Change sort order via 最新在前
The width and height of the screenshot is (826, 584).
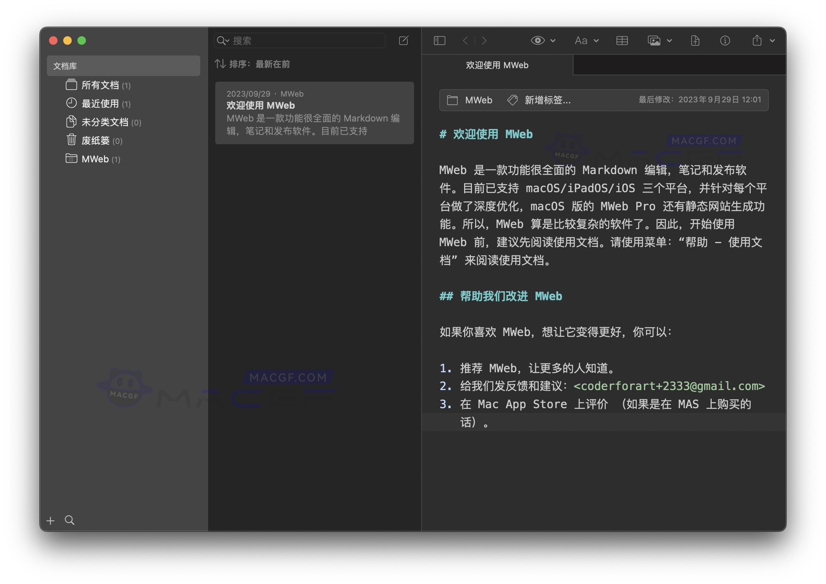point(272,64)
